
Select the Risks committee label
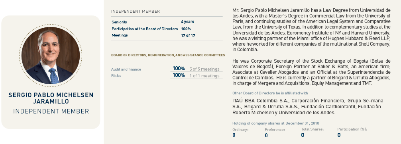tap(116, 75)
